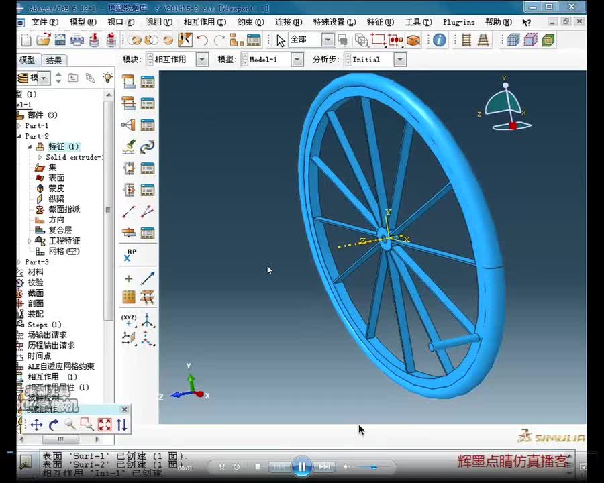Click the Undo arrow in the toolbar
The width and height of the screenshot is (604, 483).
coord(202,40)
